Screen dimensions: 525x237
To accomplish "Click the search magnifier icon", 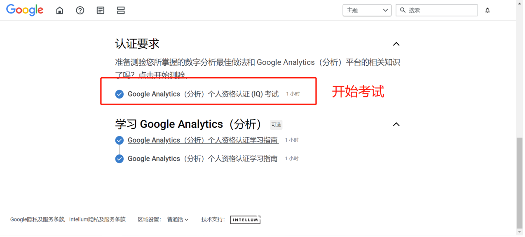I will [x=403, y=10].
